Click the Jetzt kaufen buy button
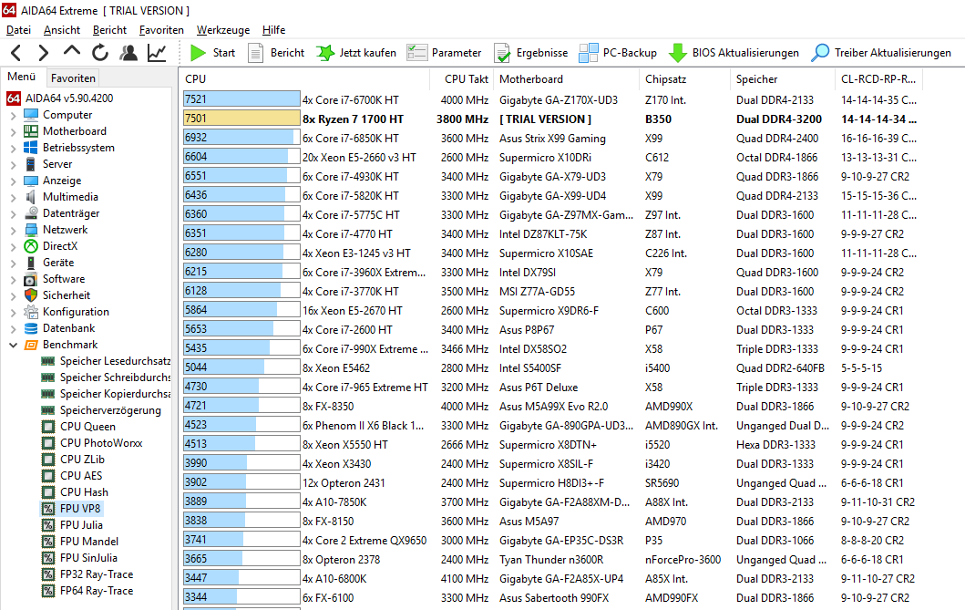965x610 pixels. click(356, 53)
